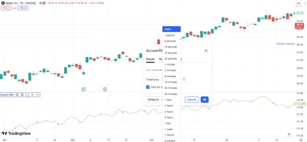
Task: Select 30 seconds timeframe option
Action: (172, 59)
